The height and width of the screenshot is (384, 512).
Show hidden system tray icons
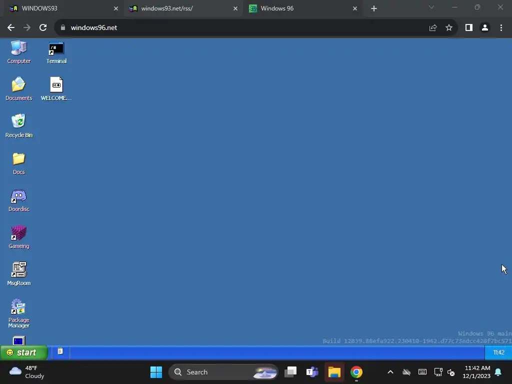(390, 372)
